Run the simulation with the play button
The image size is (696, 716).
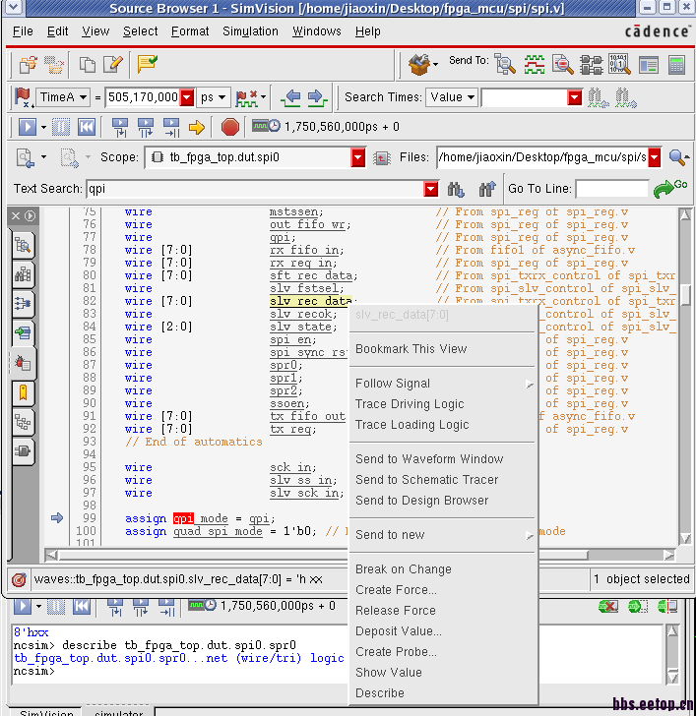[26, 127]
